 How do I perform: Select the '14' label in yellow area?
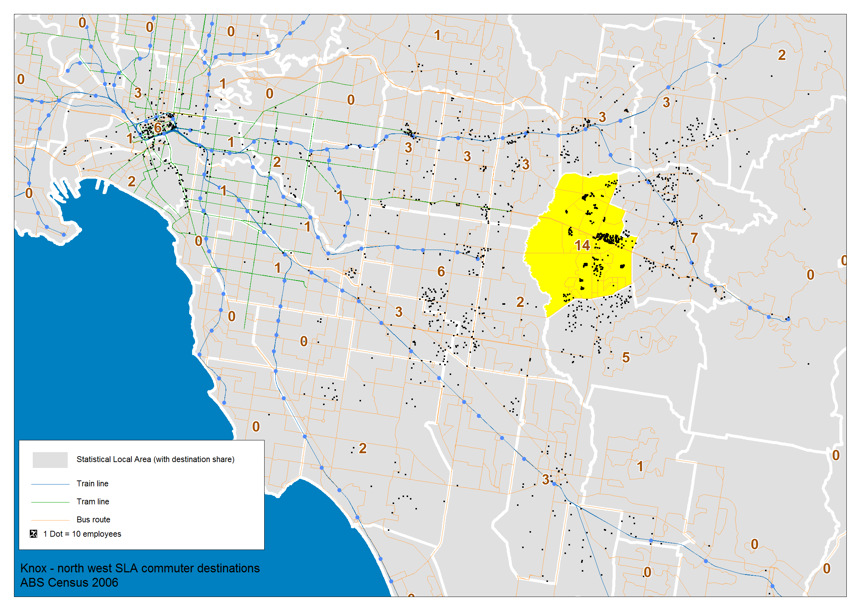point(582,246)
